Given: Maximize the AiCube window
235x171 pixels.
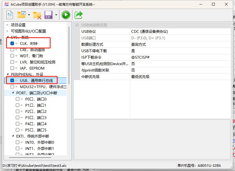Looking at the screenshot, I should pos(213,4).
